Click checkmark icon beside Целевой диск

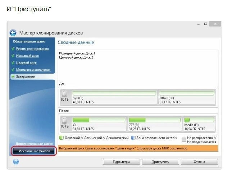13,63
